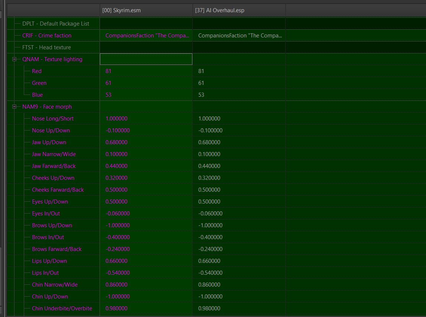
Task: Select the Eyes Up/Down row label
Action: (x=50, y=201)
